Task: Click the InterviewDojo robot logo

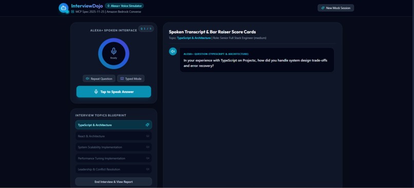Action: 63,8
